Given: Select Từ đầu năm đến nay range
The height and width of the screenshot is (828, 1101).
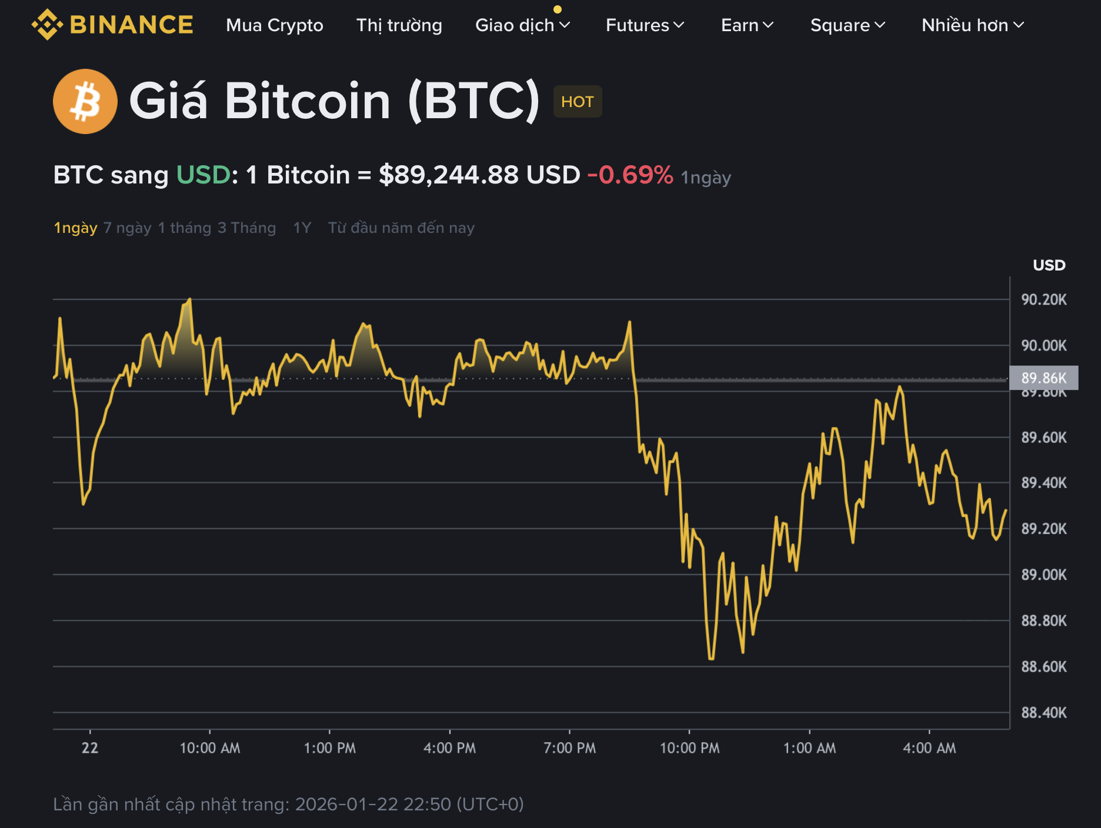Looking at the screenshot, I should point(401,228).
